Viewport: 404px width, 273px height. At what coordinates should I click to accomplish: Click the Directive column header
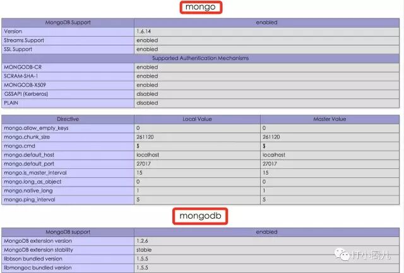coord(68,119)
